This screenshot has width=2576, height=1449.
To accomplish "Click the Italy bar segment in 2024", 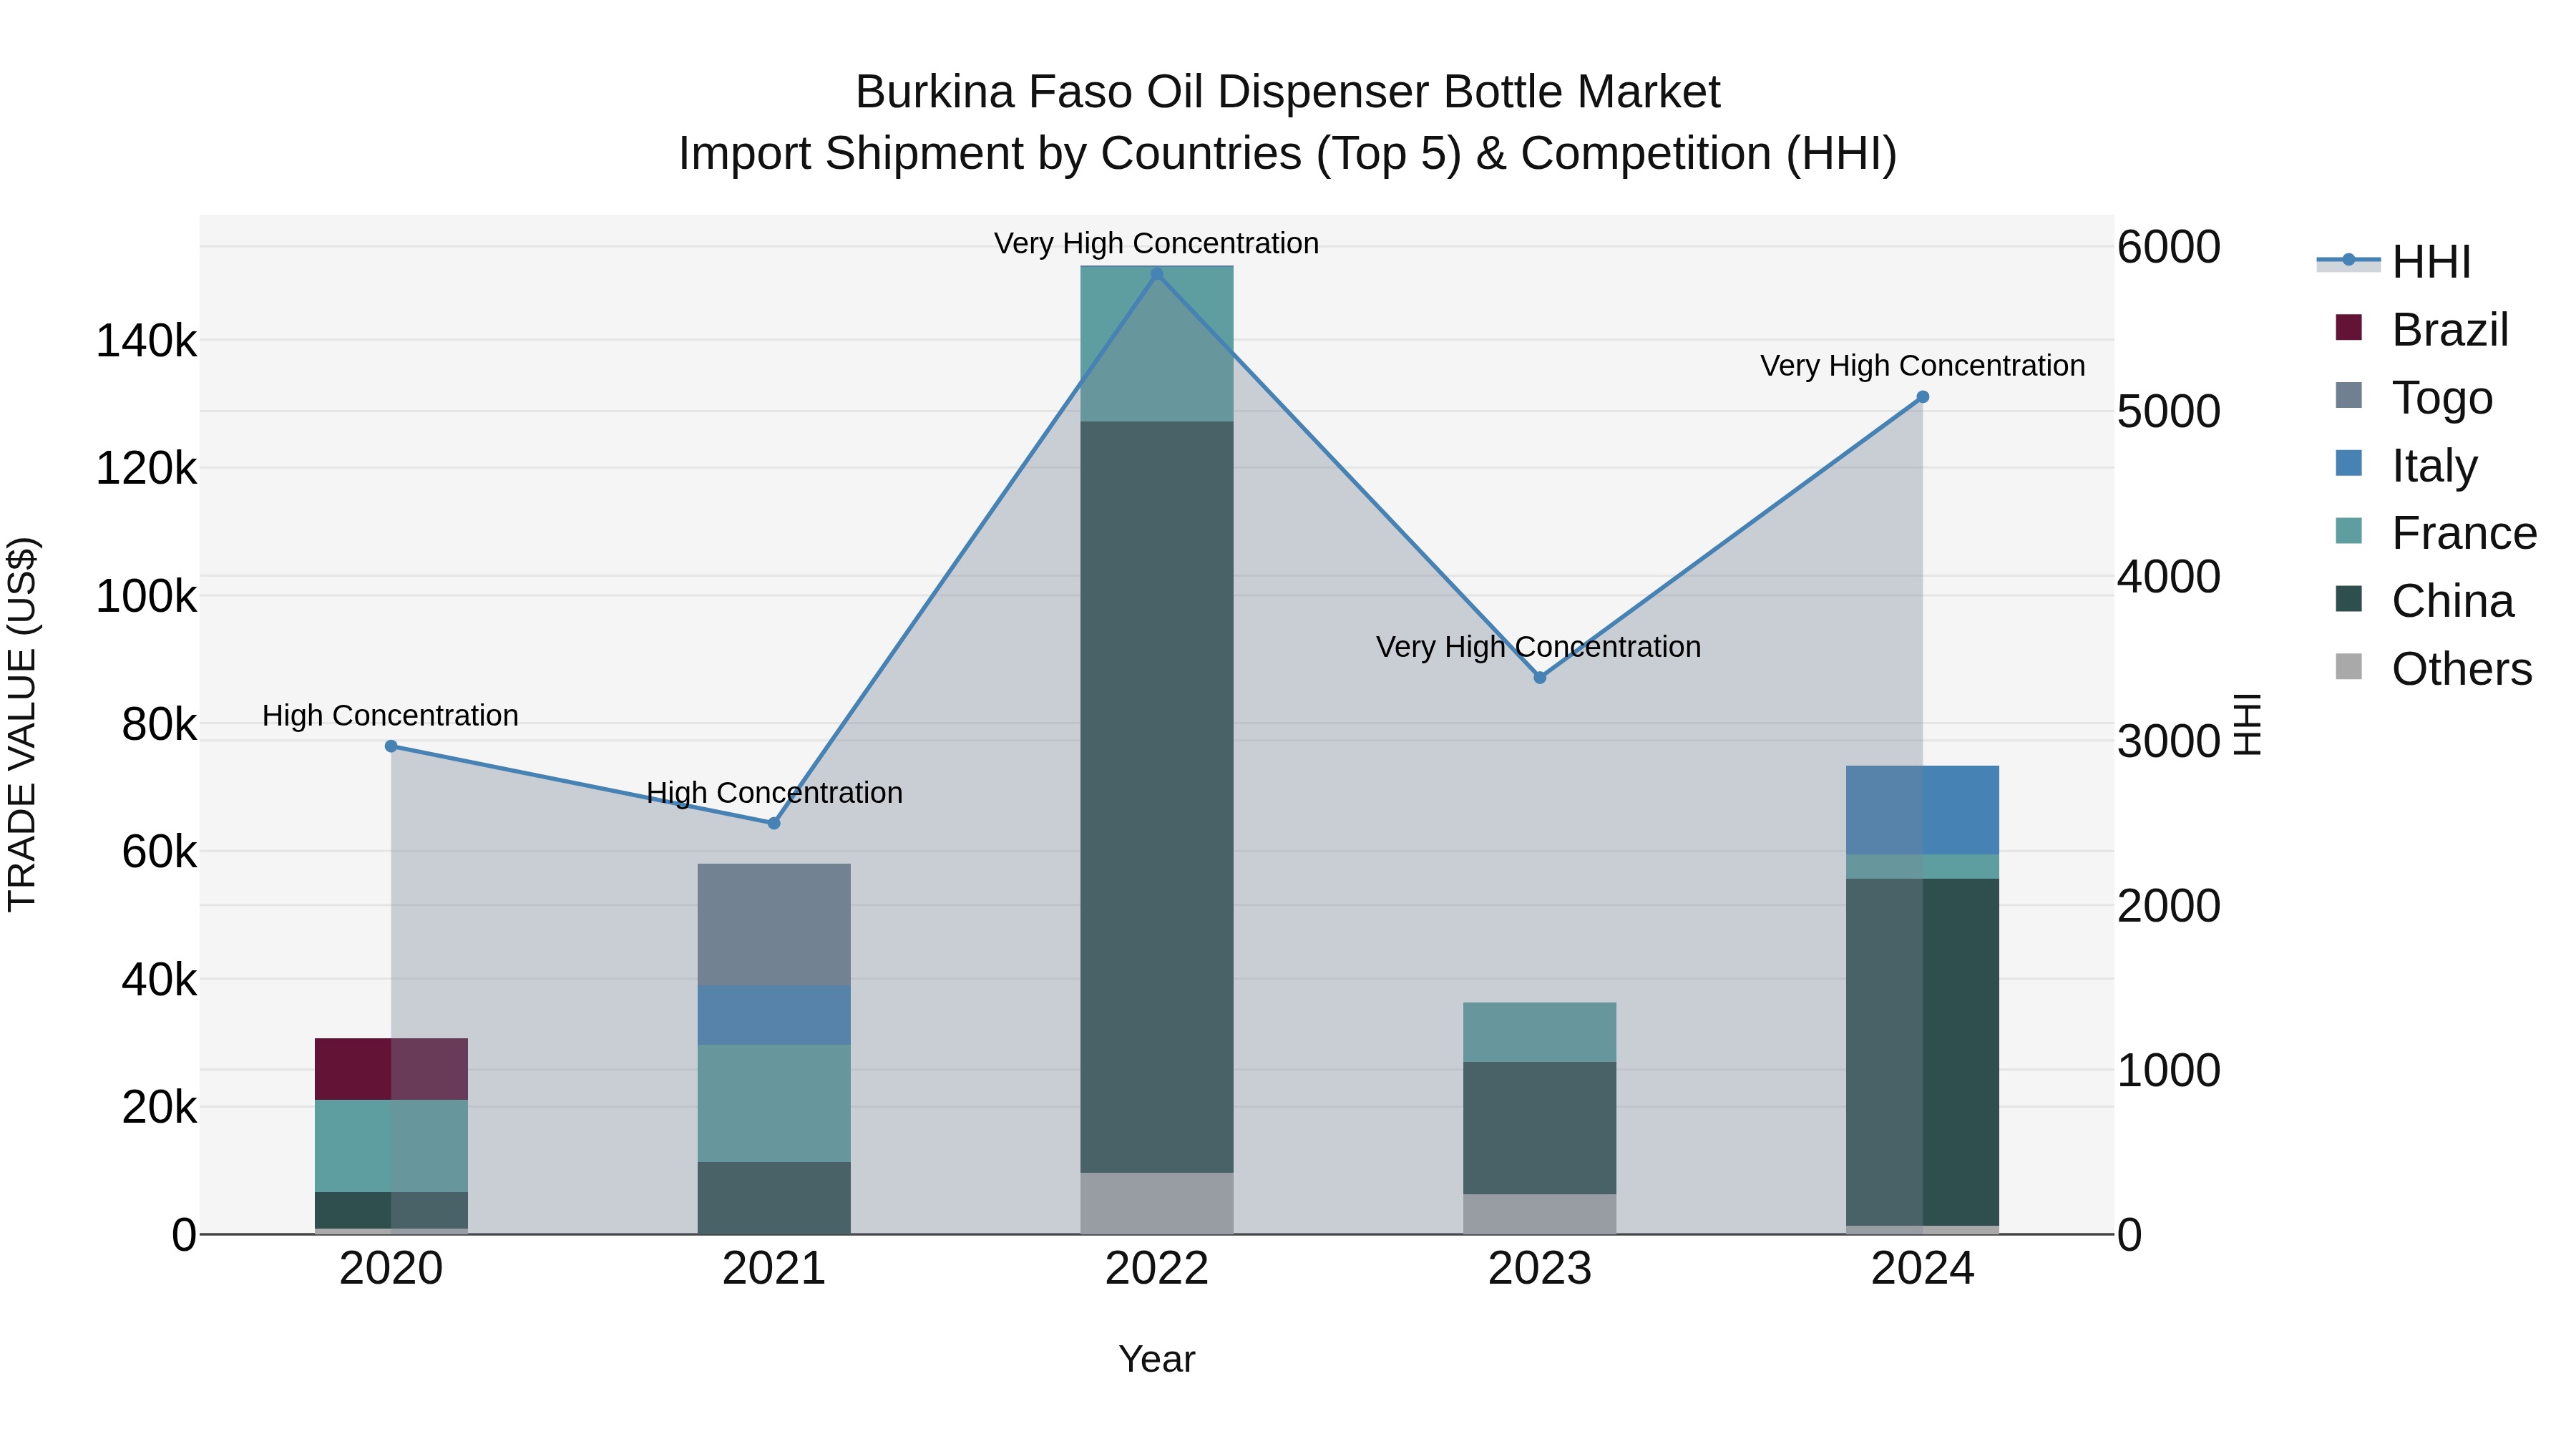I will coord(1922,810).
